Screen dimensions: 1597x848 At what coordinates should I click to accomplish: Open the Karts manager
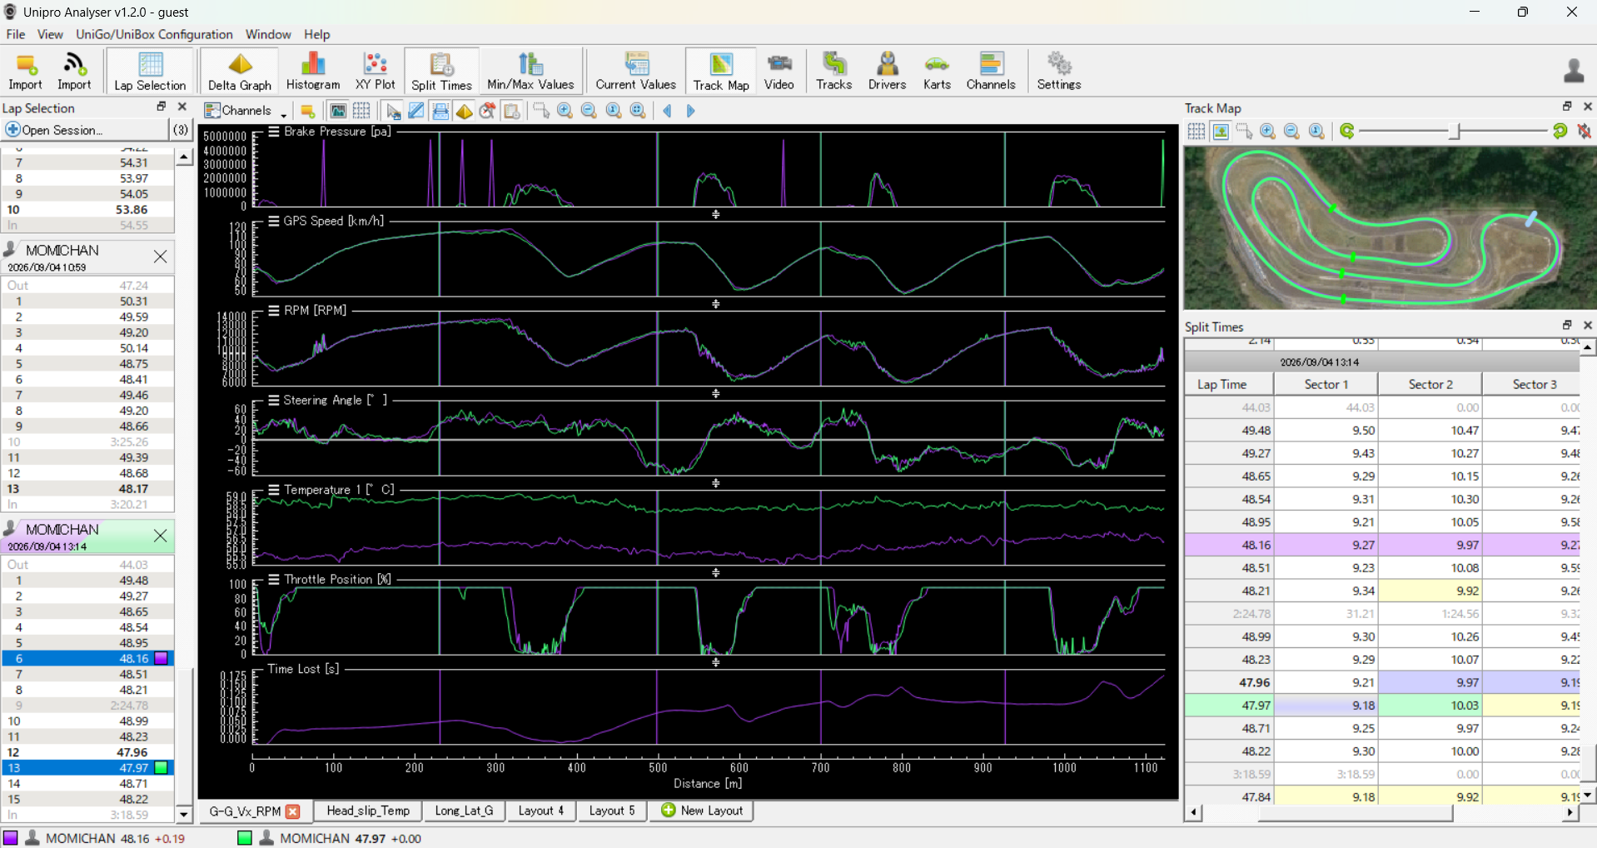(x=937, y=72)
